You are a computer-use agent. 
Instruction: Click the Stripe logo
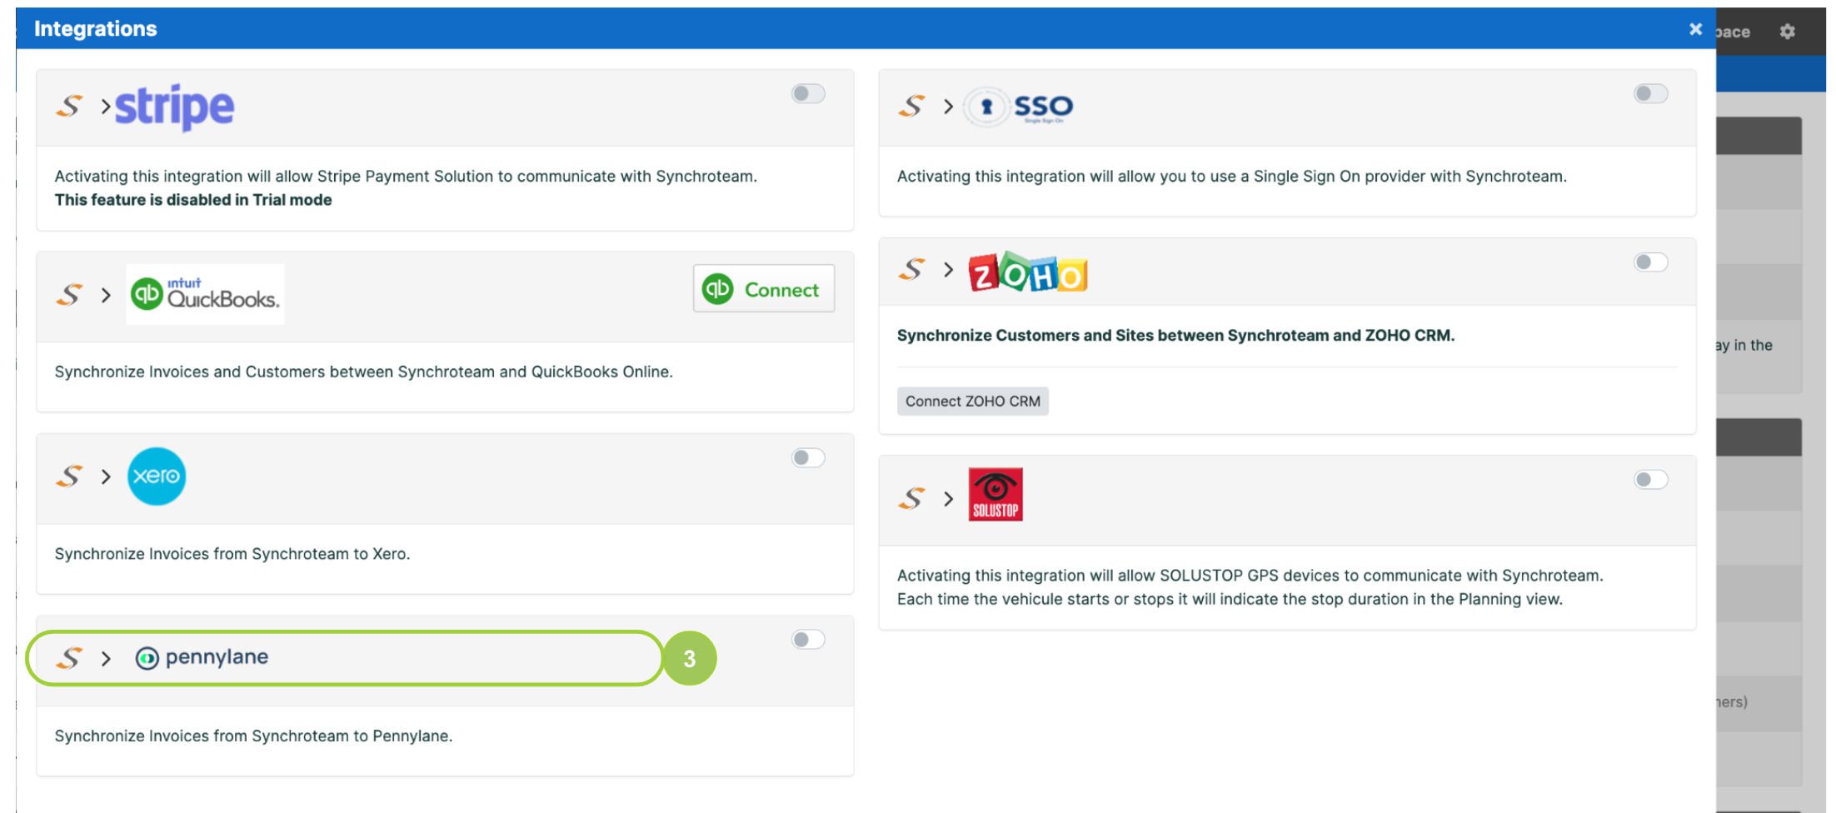[174, 107]
